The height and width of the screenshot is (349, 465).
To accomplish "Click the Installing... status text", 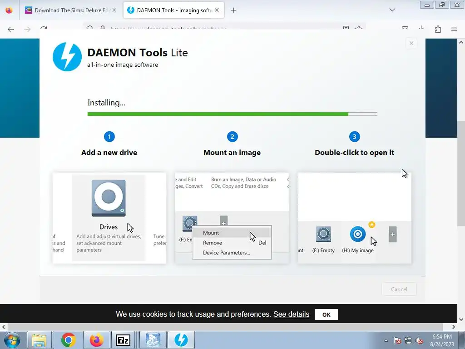I will point(106,103).
